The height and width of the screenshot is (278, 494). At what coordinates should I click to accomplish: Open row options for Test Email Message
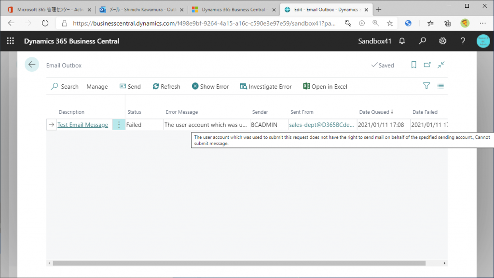tap(119, 125)
